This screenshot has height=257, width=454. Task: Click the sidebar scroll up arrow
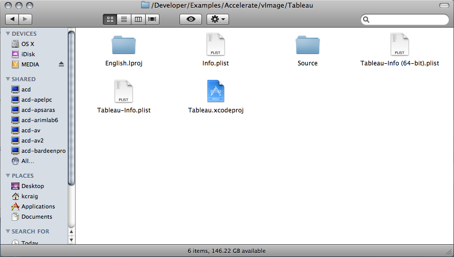pos(71,231)
